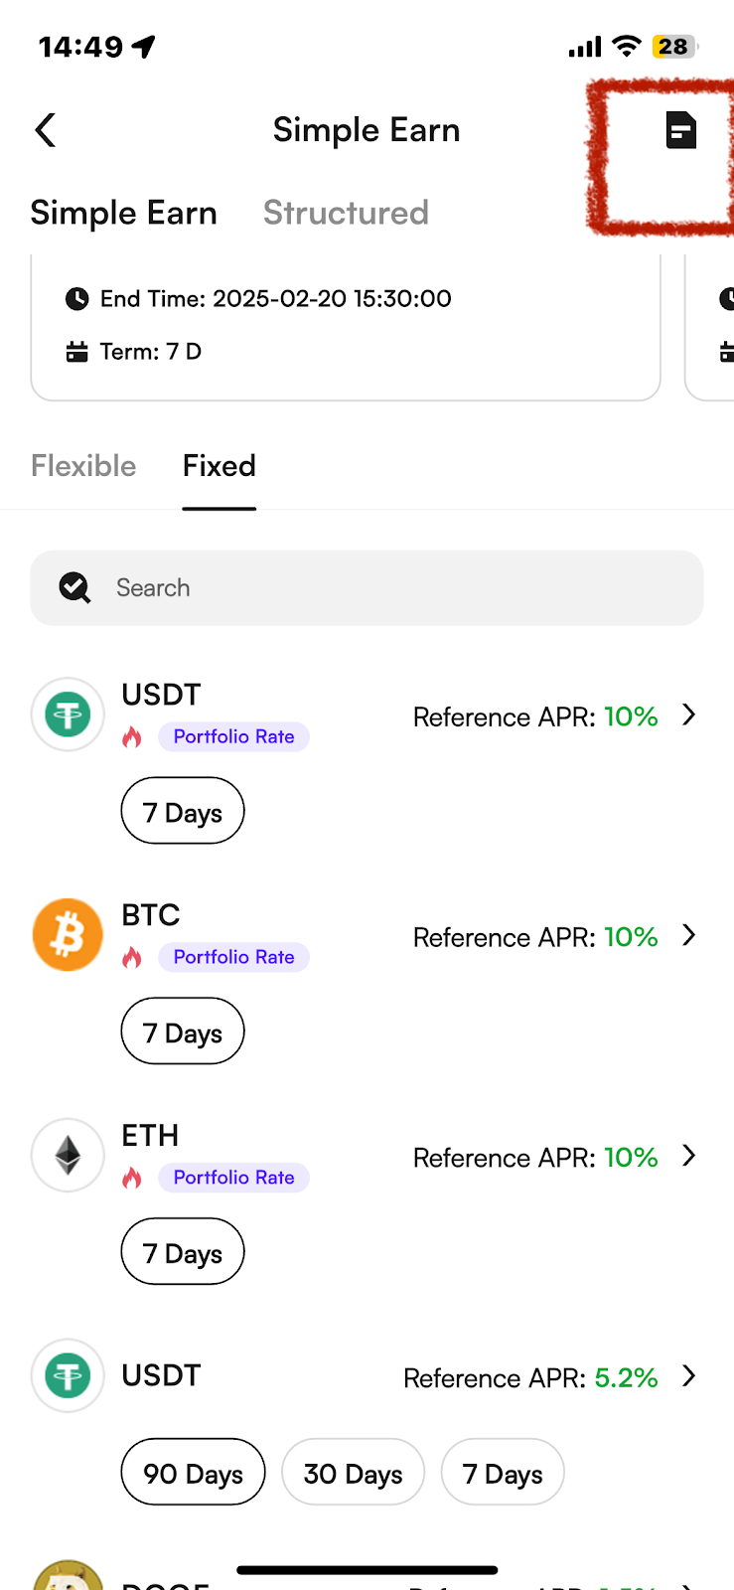Select 7 Days term for ETH

183,1252
